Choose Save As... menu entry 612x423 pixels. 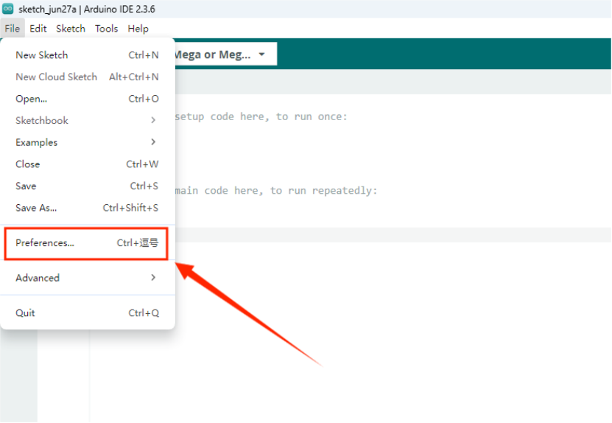click(36, 208)
